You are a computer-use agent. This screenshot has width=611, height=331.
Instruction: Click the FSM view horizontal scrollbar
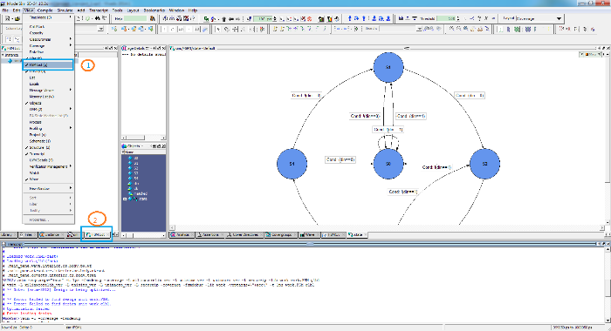tap(388, 227)
